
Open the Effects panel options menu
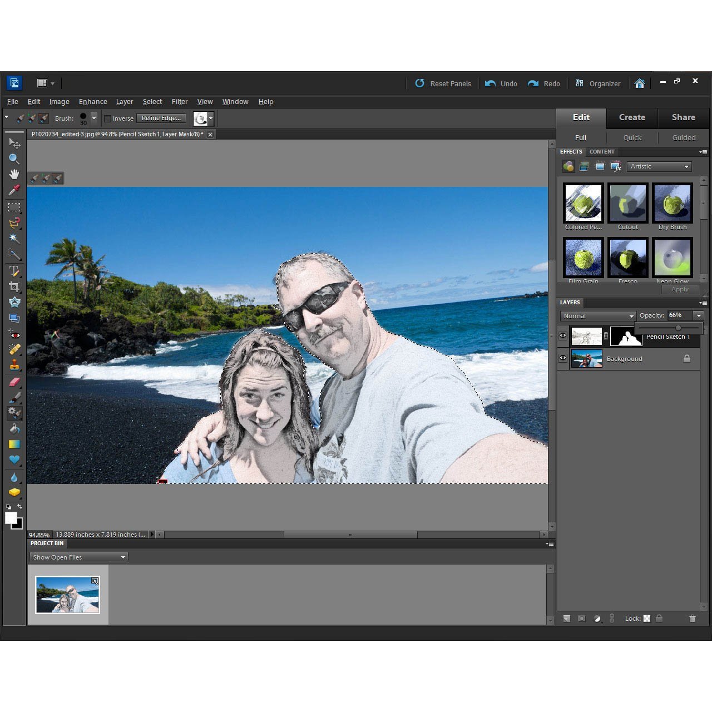coord(704,152)
